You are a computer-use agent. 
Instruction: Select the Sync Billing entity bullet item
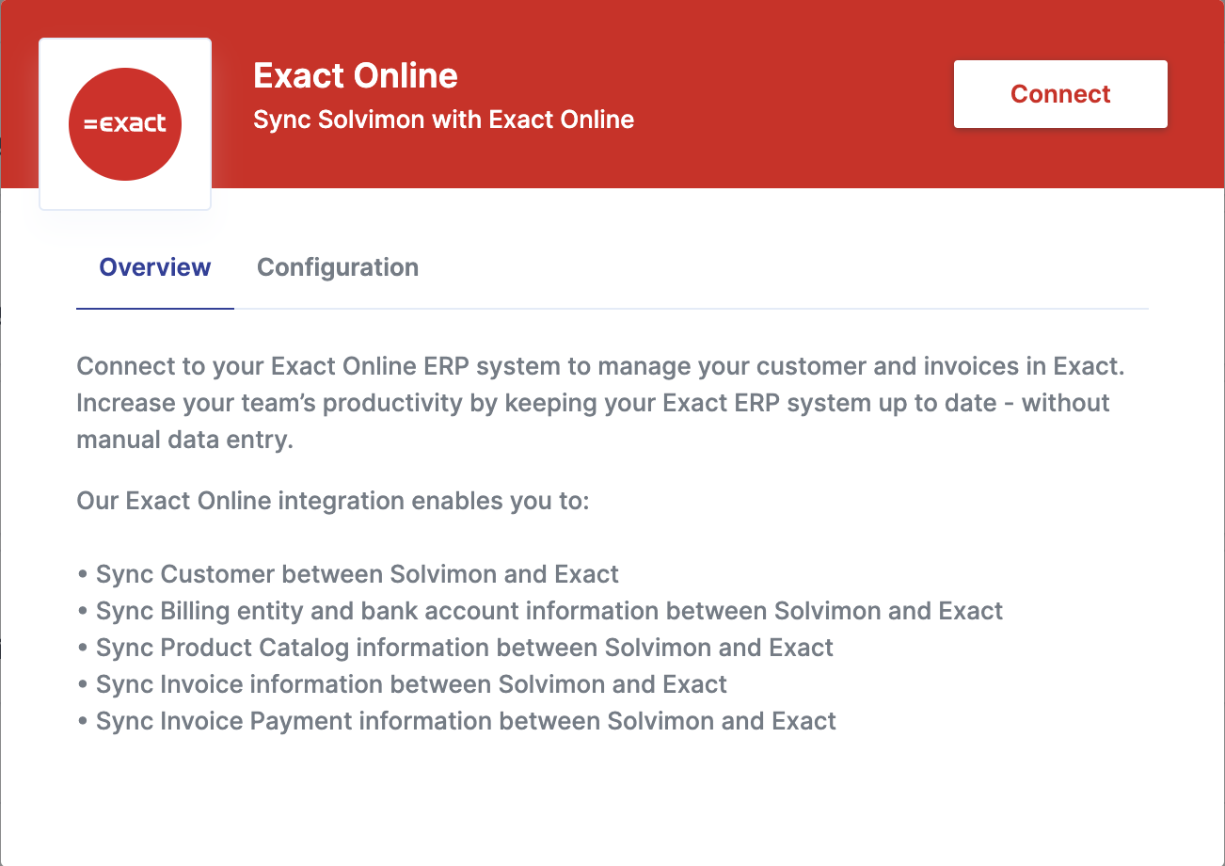tap(549, 611)
